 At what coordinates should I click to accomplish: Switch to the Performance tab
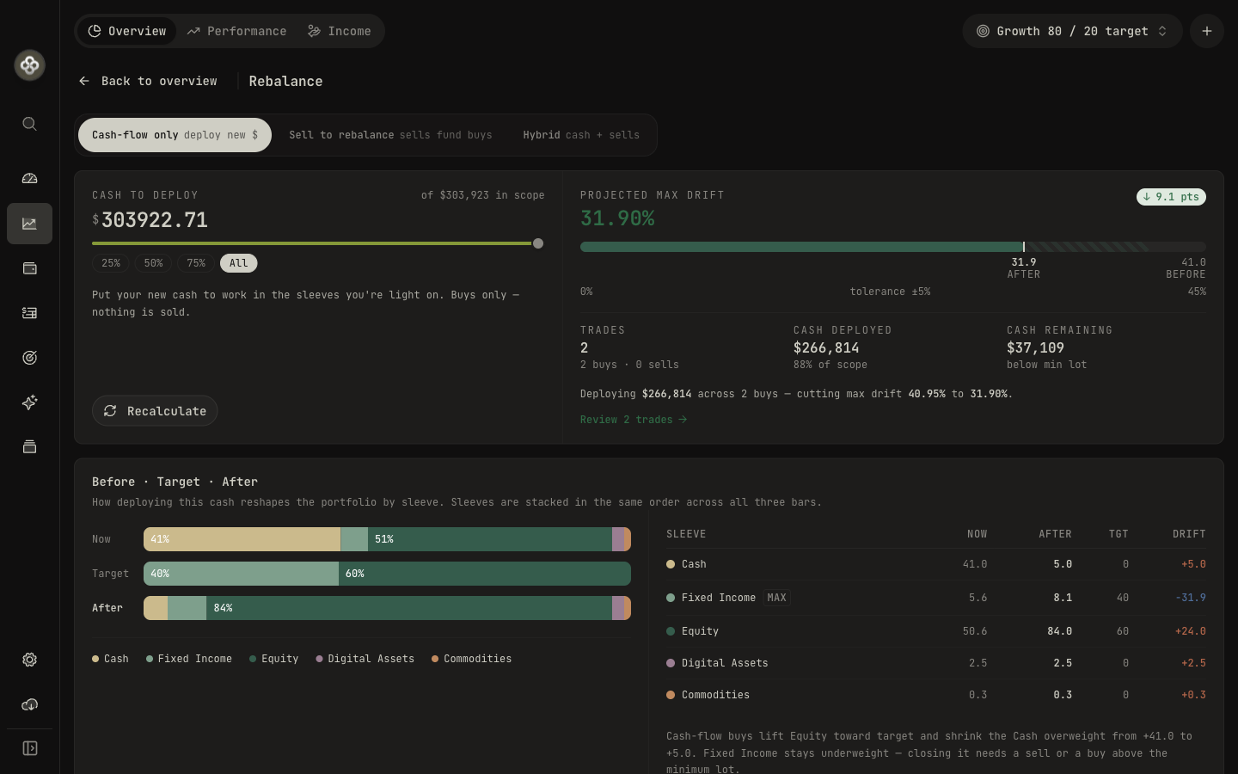236,31
